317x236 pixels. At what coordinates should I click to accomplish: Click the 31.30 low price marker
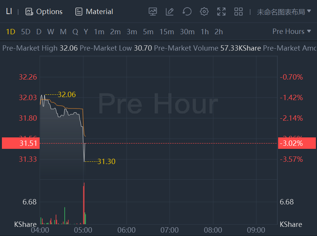coord(106,161)
